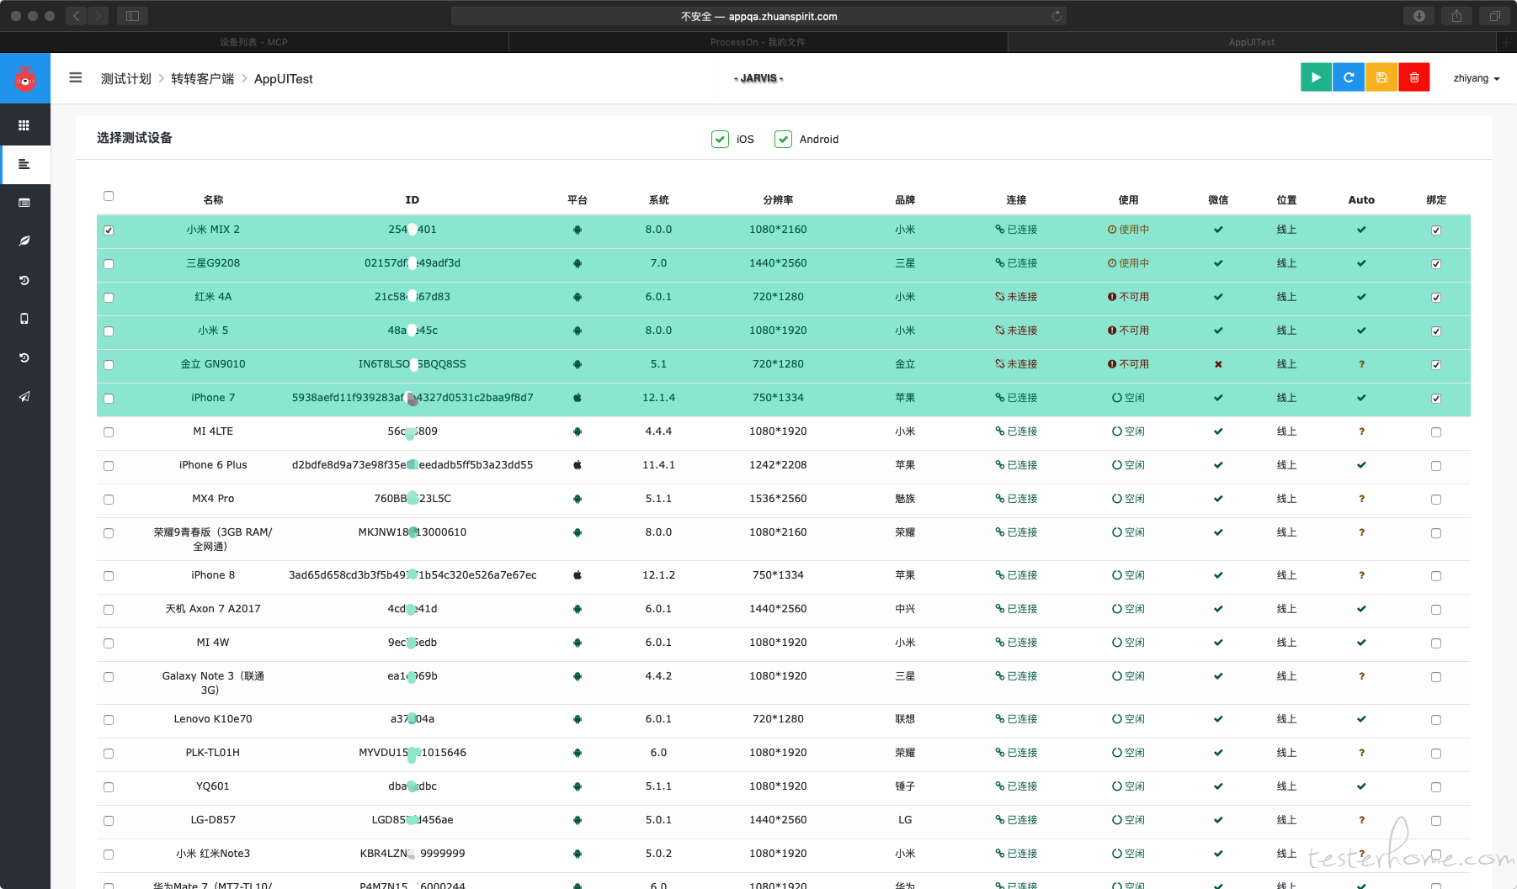
Task: Click 使用中 status in 小米 MIX 2 row
Action: [x=1128, y=230]
